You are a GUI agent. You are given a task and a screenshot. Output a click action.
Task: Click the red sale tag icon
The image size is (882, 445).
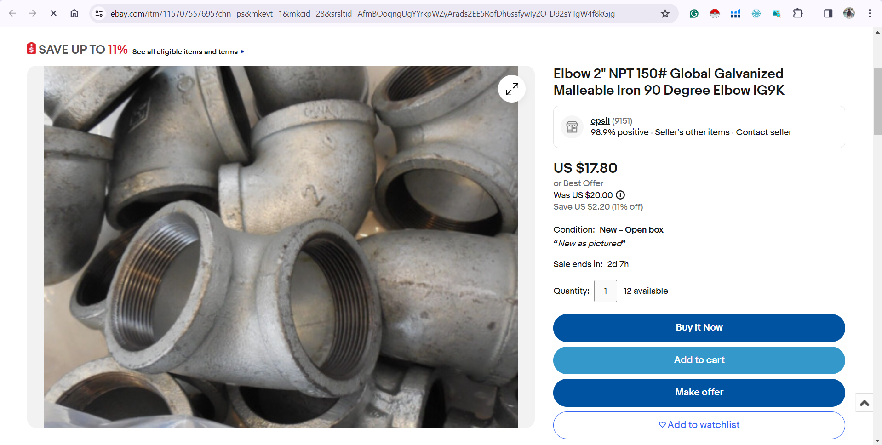[x=31, y=48]
